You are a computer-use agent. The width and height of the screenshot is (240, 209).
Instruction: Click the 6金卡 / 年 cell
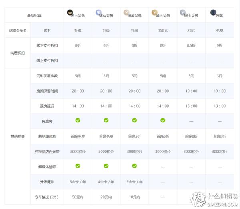click(78, 182)
